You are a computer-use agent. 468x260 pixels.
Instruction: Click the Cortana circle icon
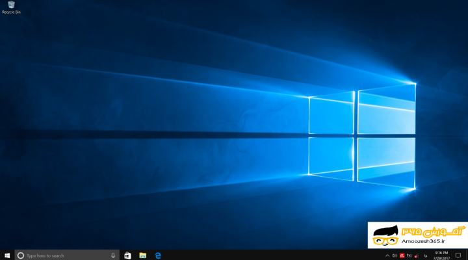[x=21, y=255]
